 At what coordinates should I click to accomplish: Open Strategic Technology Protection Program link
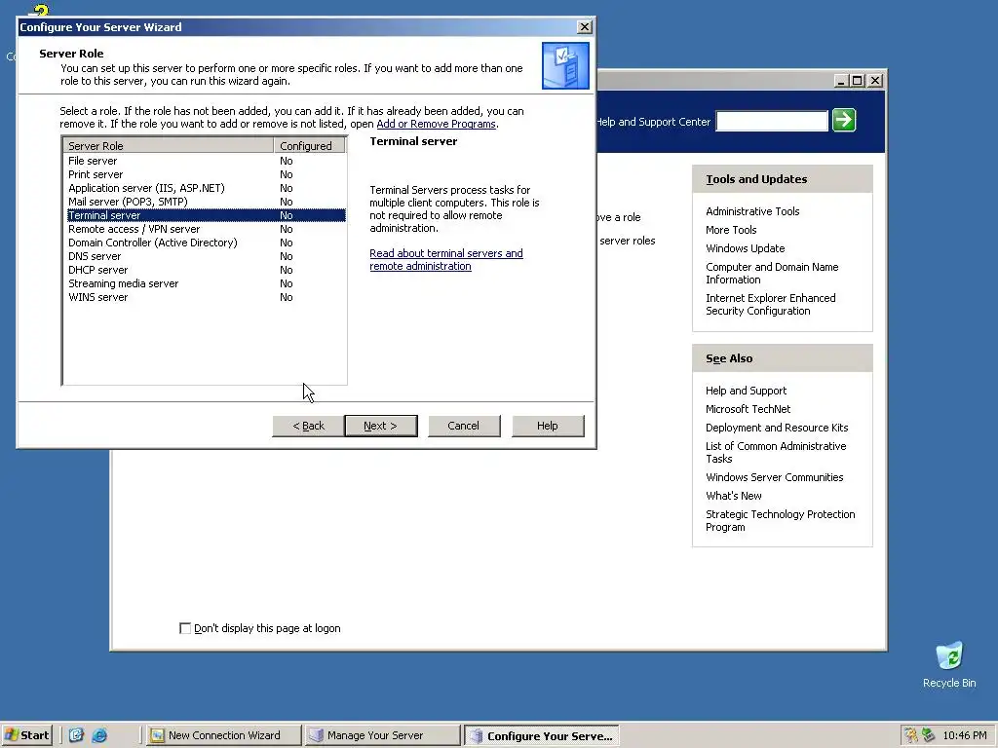click(x=780, y=521)
